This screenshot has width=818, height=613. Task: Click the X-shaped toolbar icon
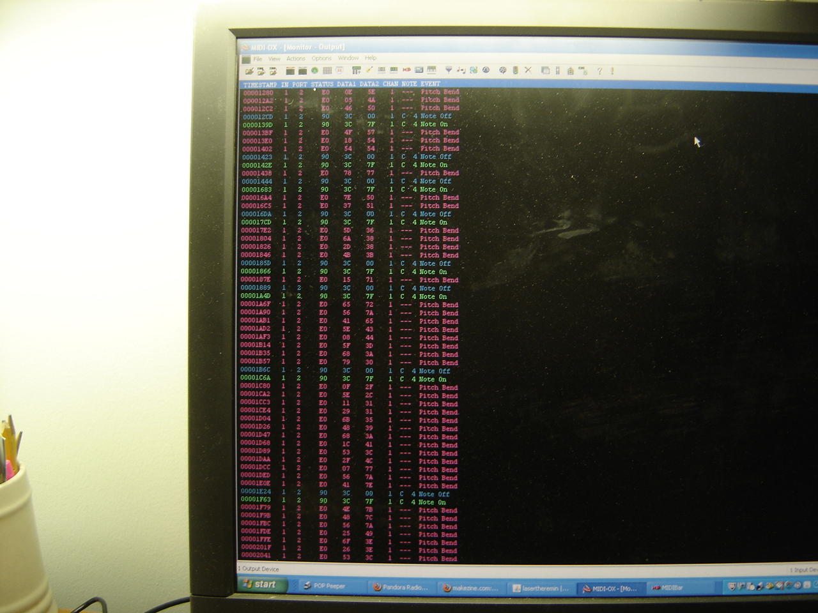pos(529,70)
